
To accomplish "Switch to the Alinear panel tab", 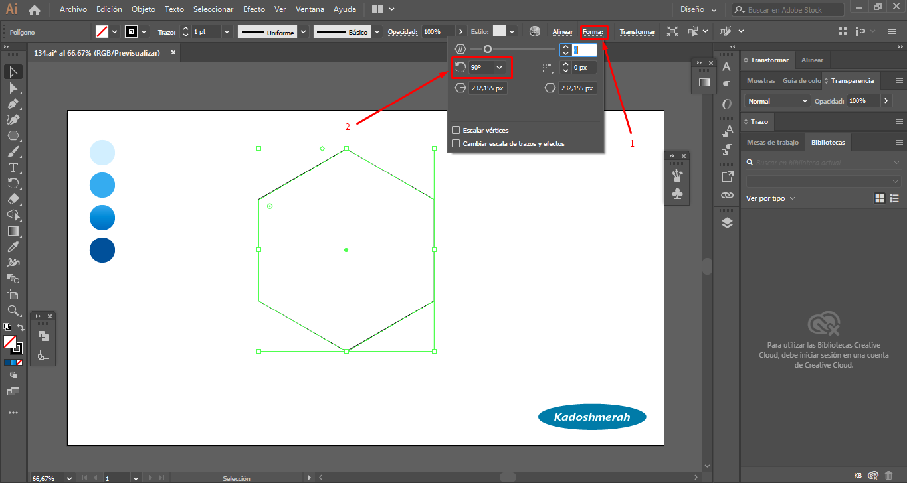I will pyautogui.click(x=812, y=60).
